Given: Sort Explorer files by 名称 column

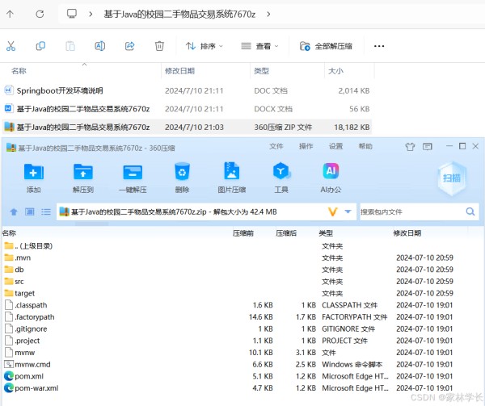Looking at the screenshot, I should click(x=19, y=71).
